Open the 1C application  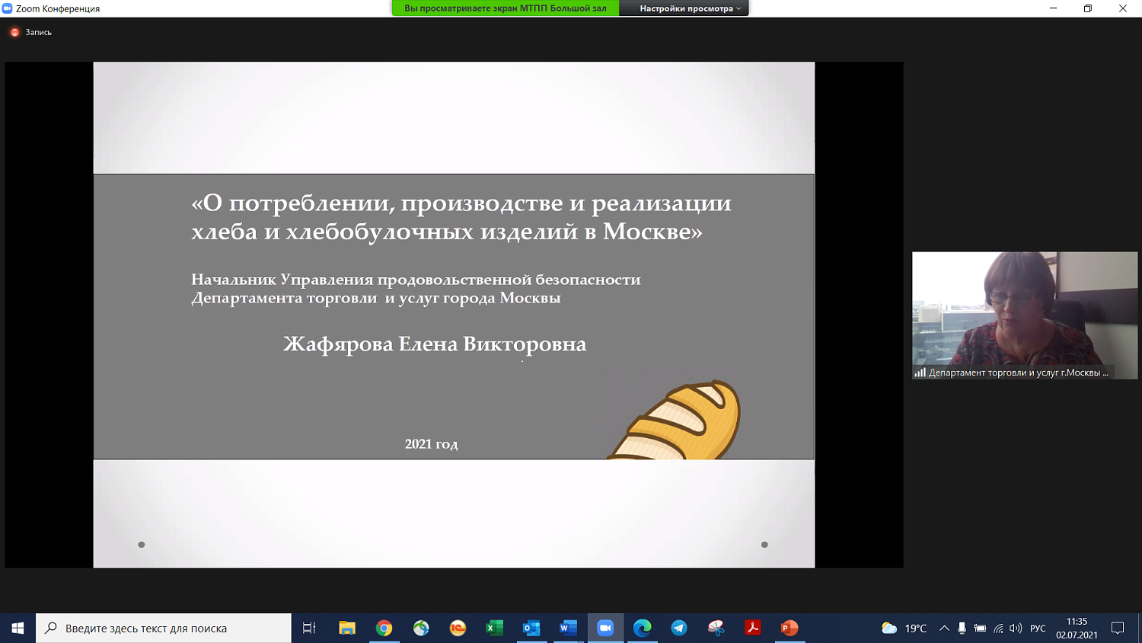(x=458, y=628)
